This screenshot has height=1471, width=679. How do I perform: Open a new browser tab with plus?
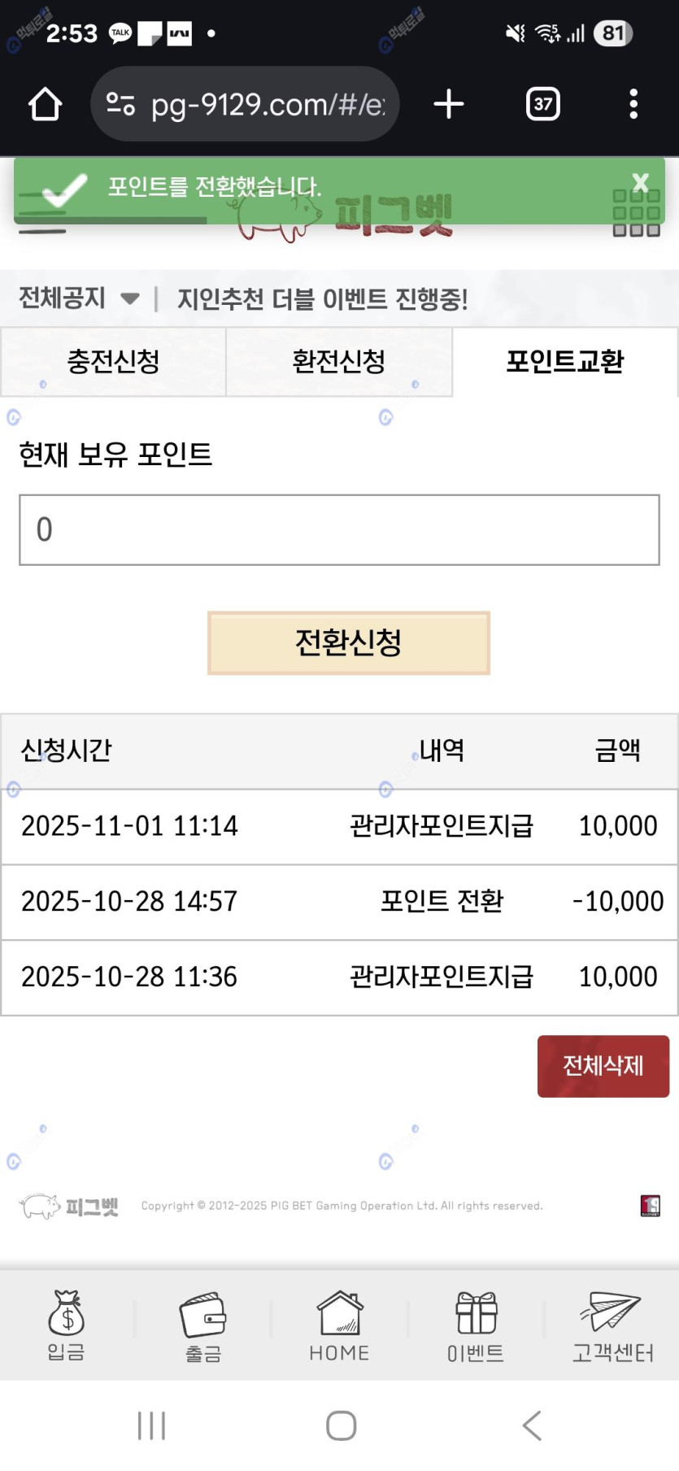(449, 104)
